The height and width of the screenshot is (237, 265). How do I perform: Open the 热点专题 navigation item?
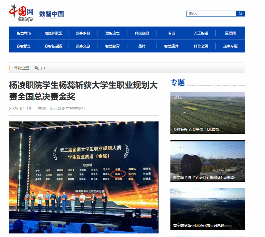point(230,46)
